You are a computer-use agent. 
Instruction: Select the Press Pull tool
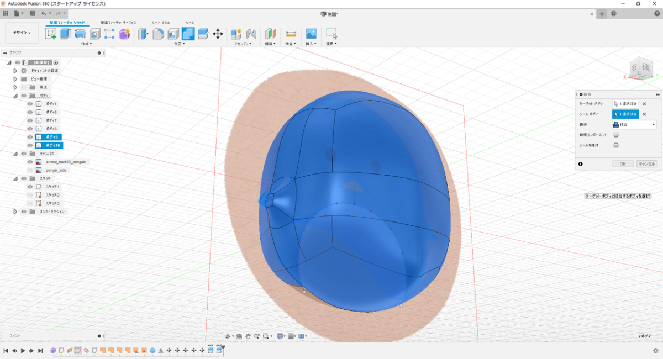[x=143, y=34]
